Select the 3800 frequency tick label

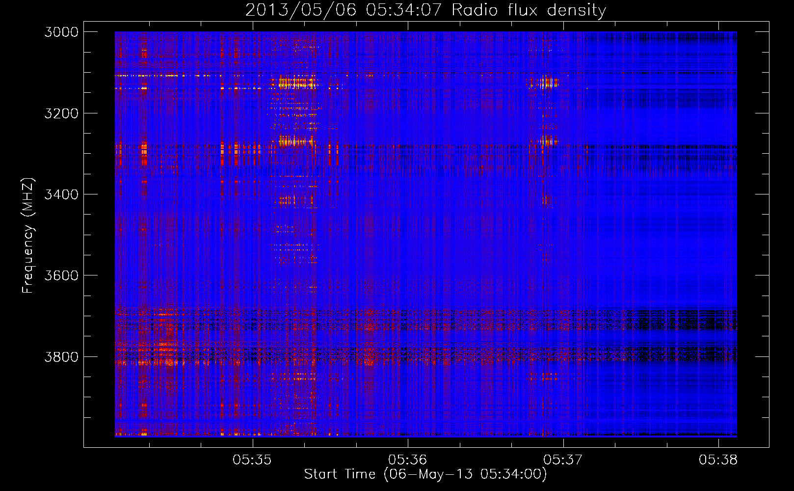(61, 356)
